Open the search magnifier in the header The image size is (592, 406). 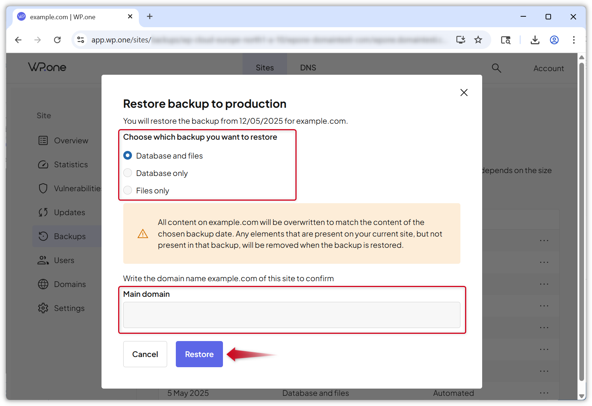point(496,68)
